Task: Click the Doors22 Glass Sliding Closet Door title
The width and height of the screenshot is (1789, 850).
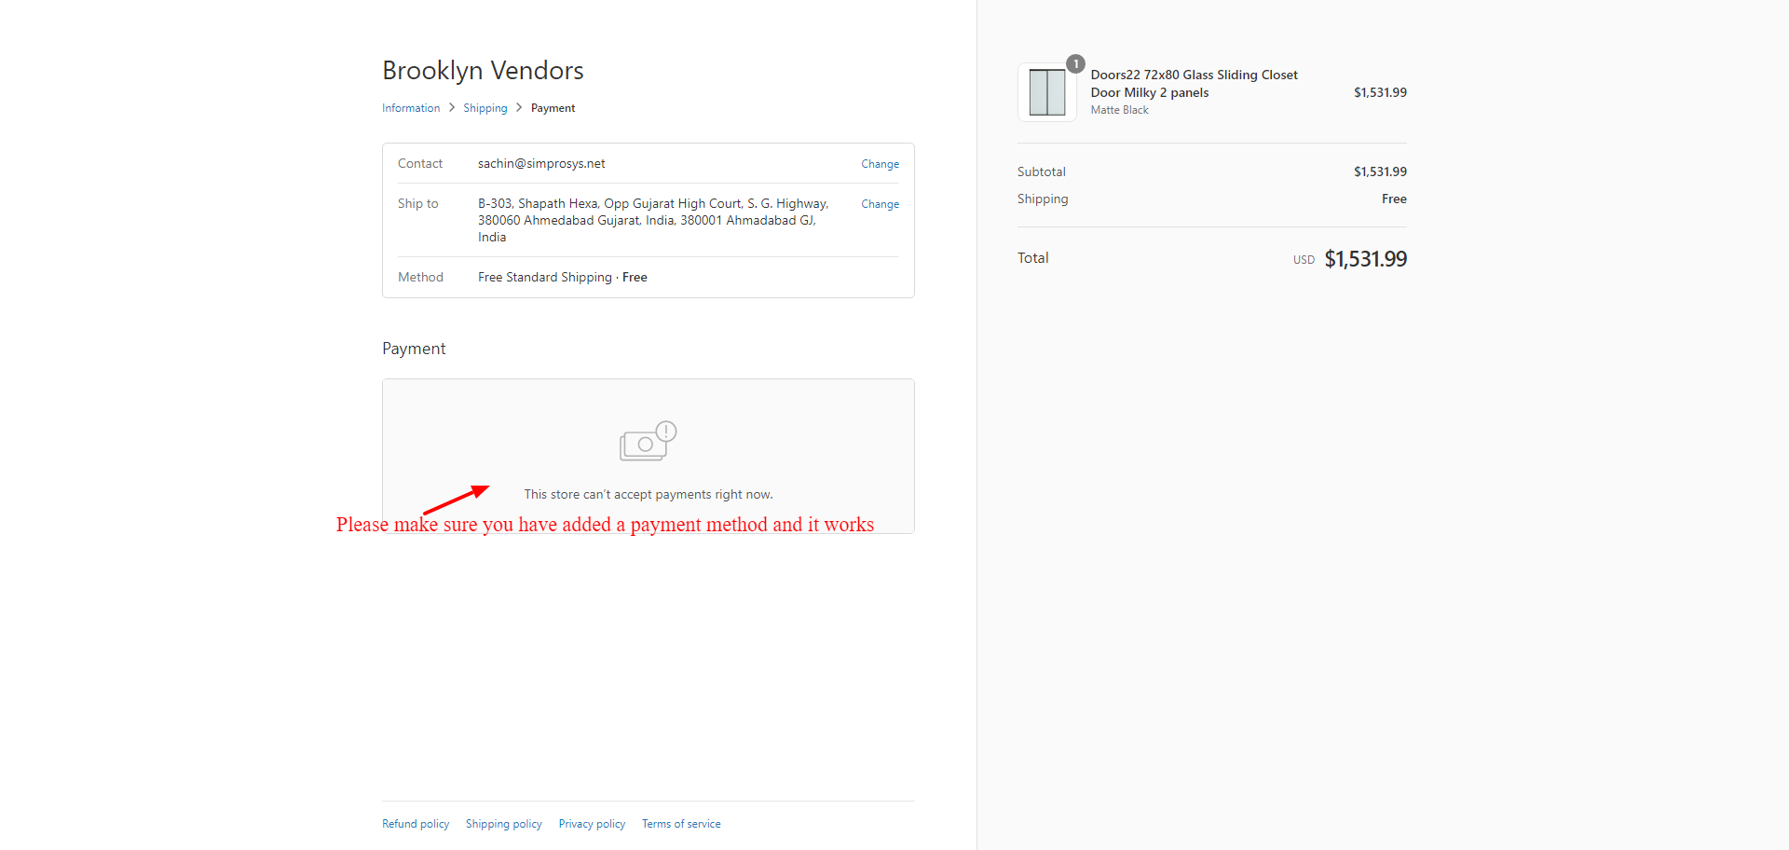Action: coord(1194,83)
